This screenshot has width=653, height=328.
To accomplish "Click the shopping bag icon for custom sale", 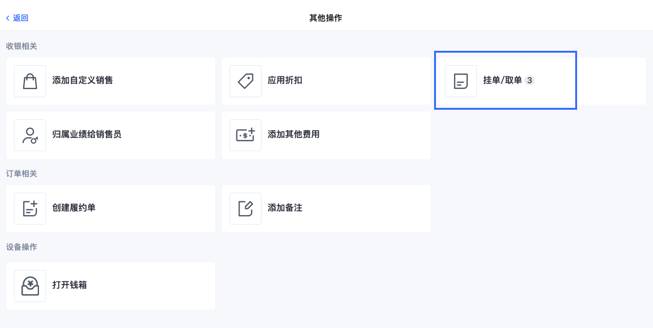I will (x=30, y=81).
